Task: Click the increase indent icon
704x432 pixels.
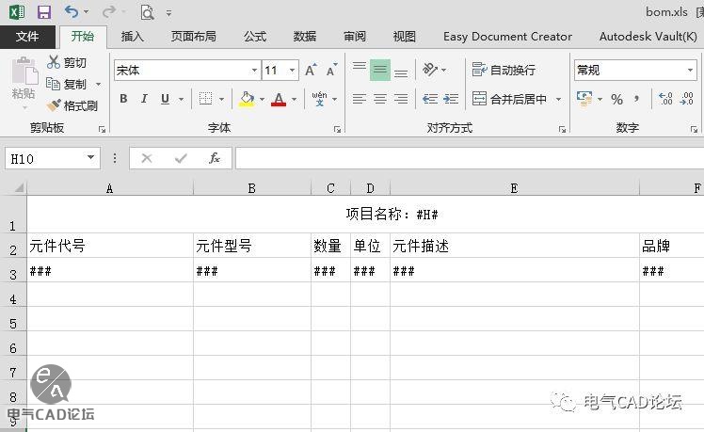Action: [451, 99]
